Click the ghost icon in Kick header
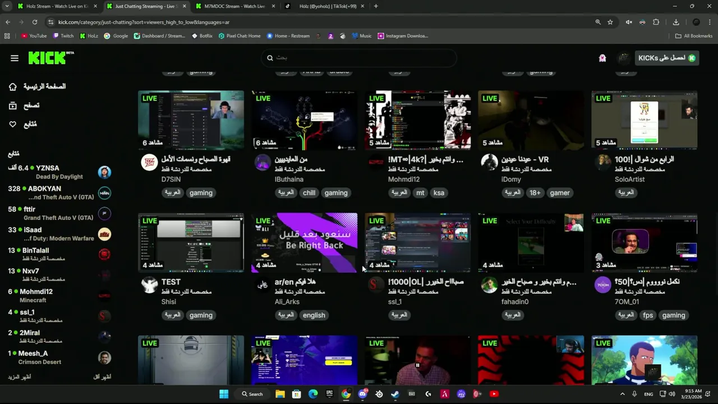Viewport: 718px width, 404px height. [x=602, y=58]
